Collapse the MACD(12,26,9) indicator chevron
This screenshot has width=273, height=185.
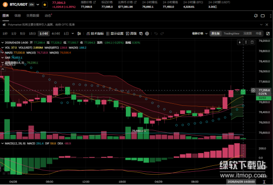[x=2, y=144]
